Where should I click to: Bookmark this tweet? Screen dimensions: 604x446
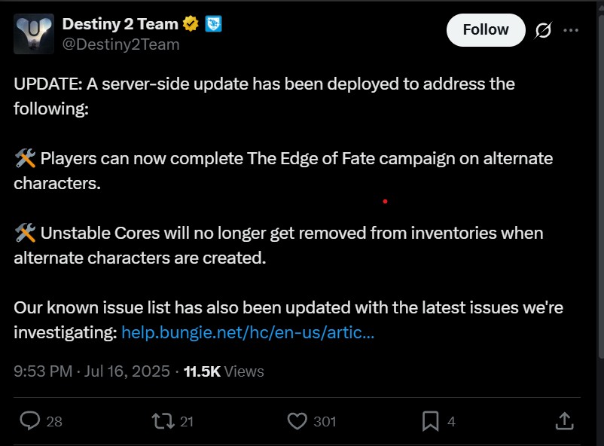430,421
